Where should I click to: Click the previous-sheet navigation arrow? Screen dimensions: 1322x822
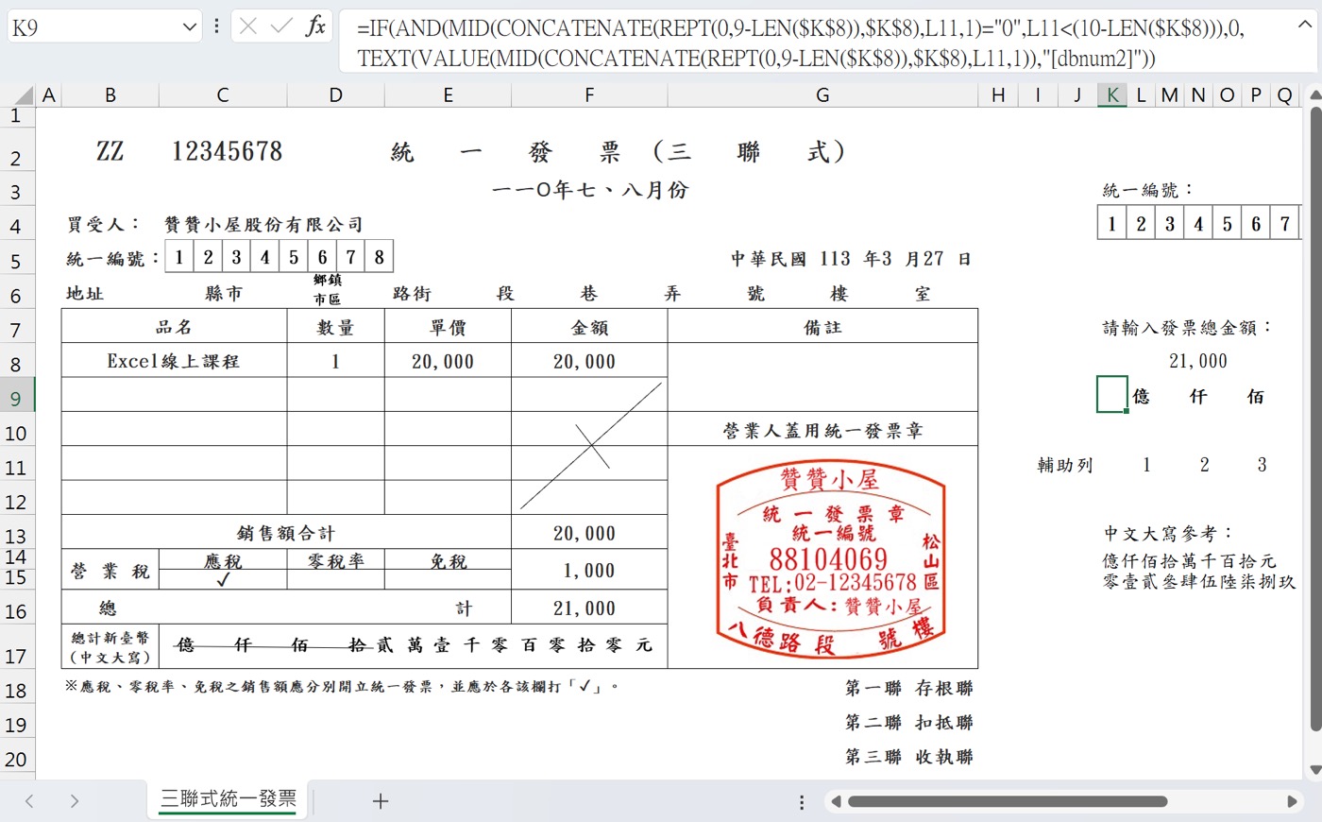28,800
